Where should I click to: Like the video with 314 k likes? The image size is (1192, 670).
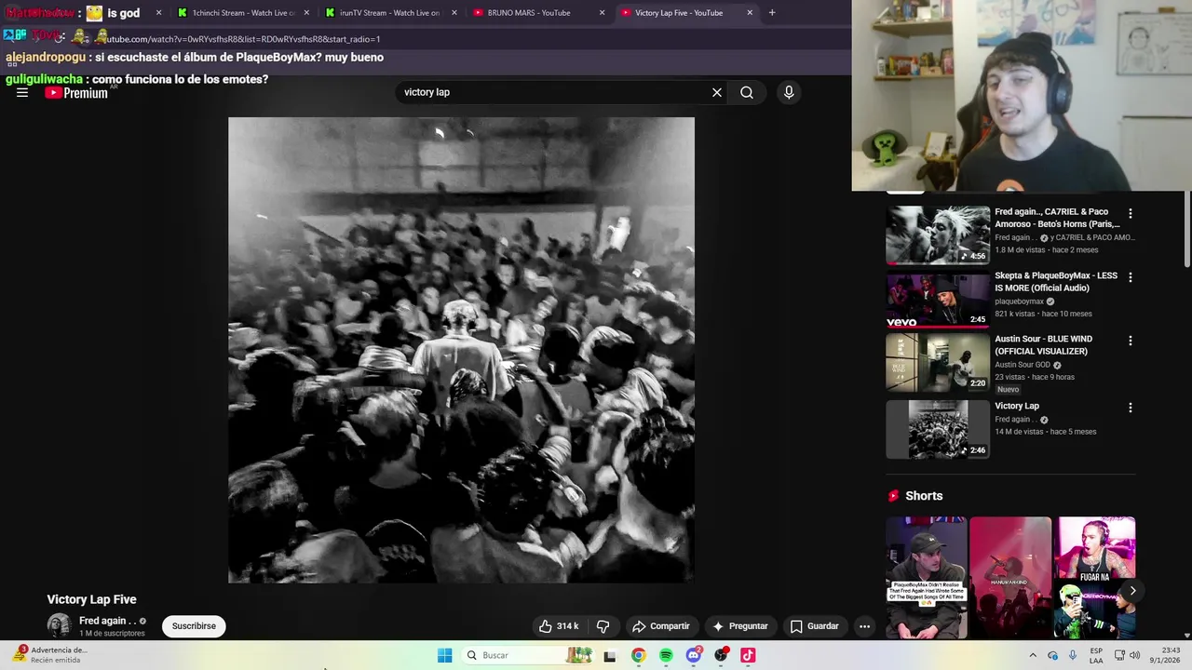click(558, 626)
